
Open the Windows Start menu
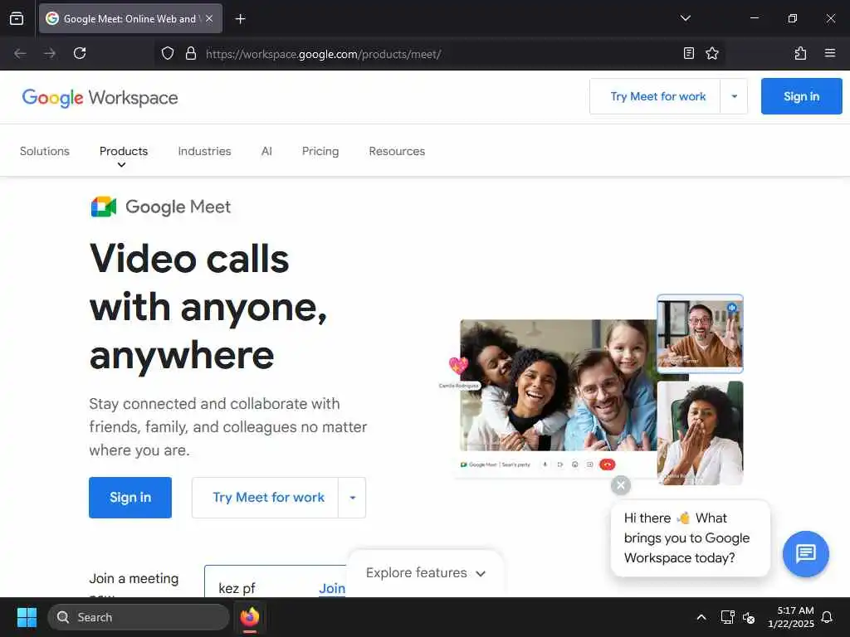[27, 617]
